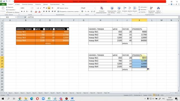Open the Clear (Очистить) menu
The image size is (180, 101).
(143, 12)
